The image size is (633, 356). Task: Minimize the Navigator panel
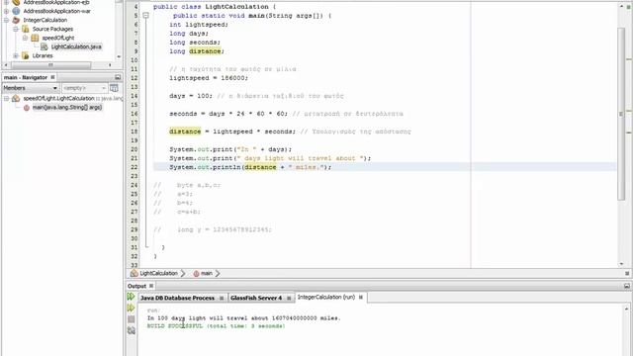pos(118,77)
